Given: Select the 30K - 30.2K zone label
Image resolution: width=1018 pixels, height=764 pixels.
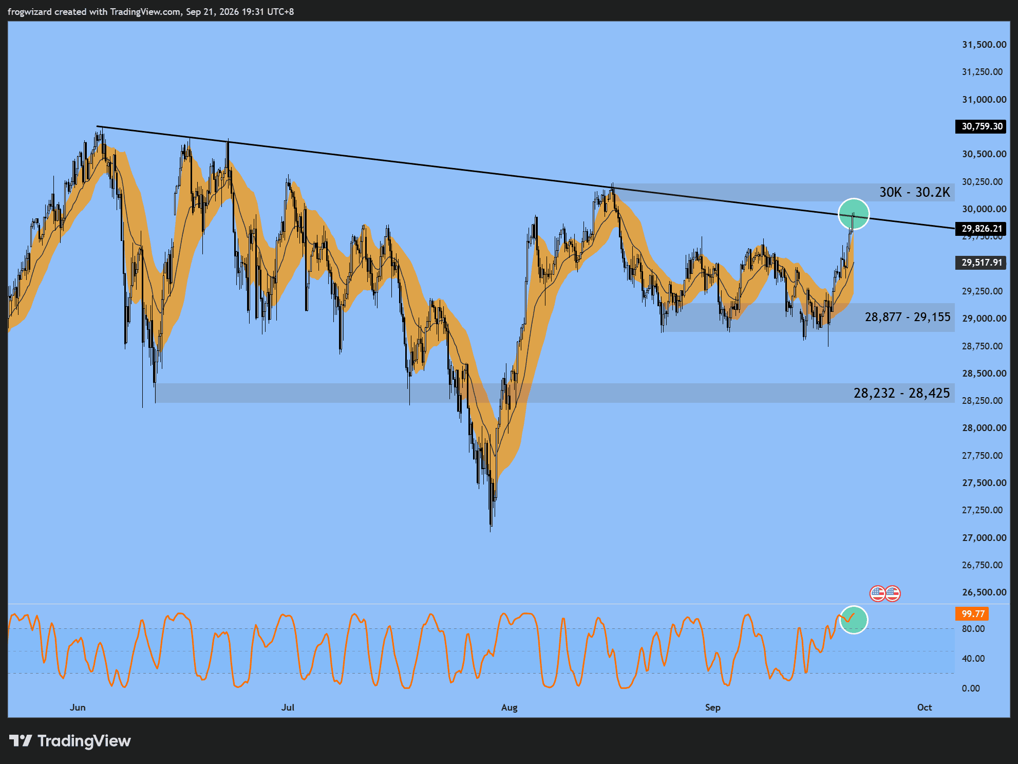Looking at the screenshot, I should pyautogui.click(x=915, y=192).
